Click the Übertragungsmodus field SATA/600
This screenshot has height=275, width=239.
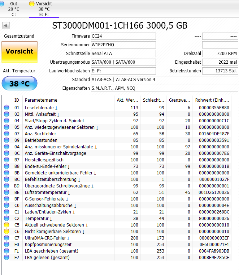coord(123,62)
